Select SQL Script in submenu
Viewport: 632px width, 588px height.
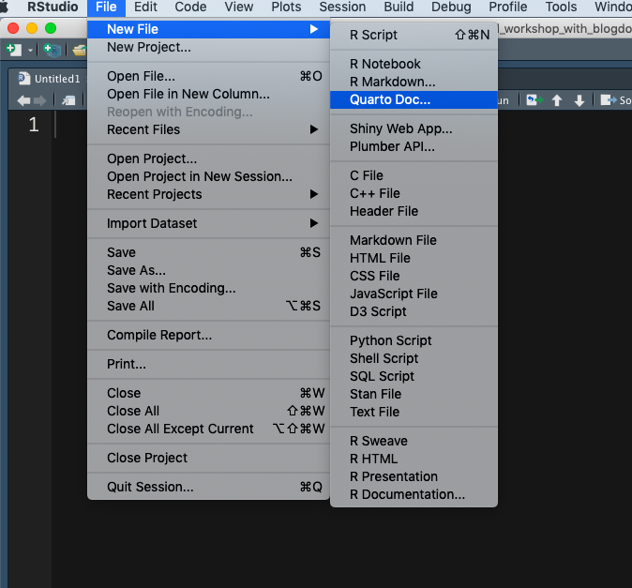pos(414,376)
